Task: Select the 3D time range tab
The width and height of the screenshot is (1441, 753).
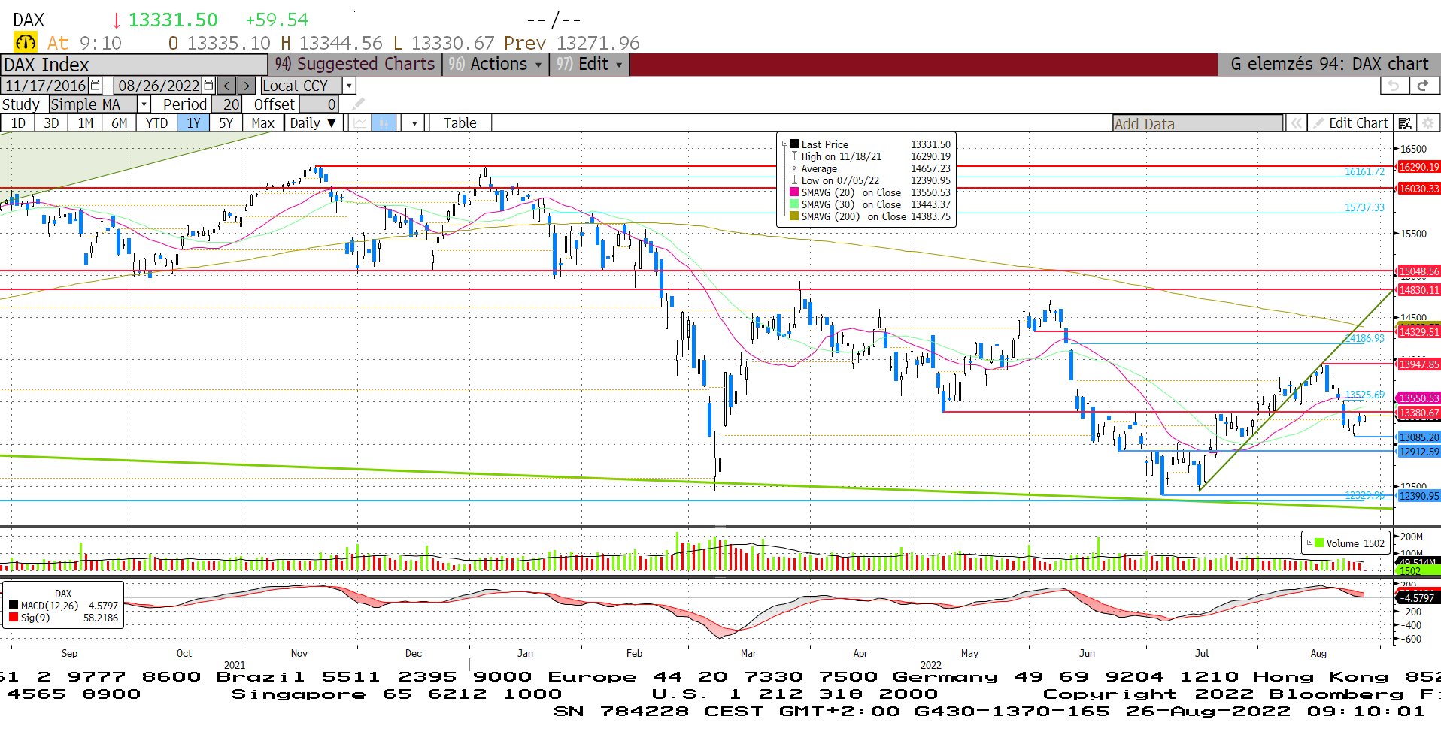Action: (x=51, y=123)
